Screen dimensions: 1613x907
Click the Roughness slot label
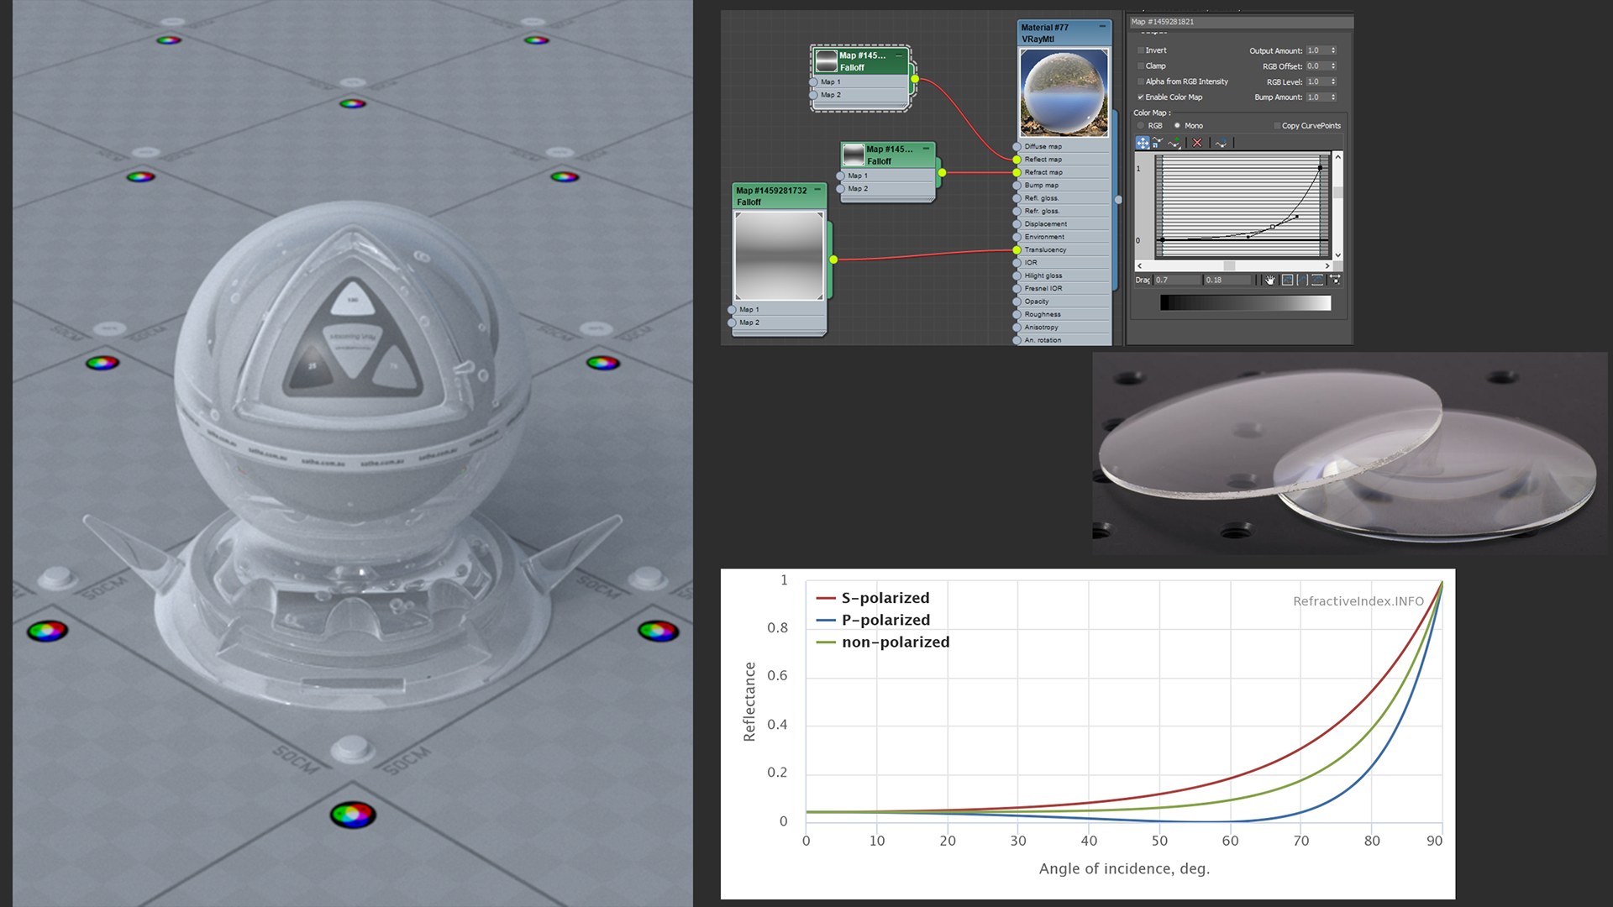point(1043,315)
